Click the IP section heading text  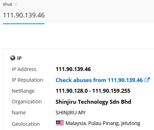tap(19, 58)
